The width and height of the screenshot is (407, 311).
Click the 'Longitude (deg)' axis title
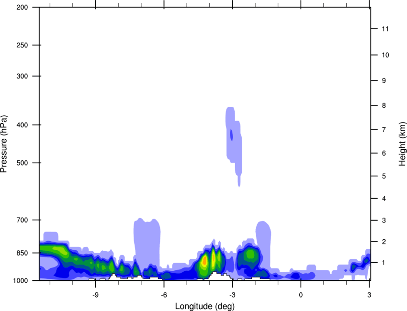tap(205, 306)
